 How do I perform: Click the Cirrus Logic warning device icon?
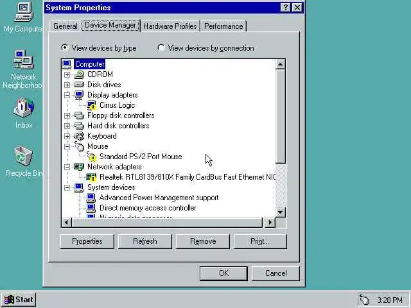click(91, 105)
